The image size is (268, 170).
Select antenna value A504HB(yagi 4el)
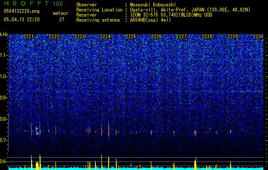[x=150, y=20]
